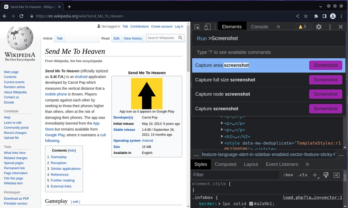The height and width of the screenshot is (208, 348).
Task: Select Capture screenshot command
Action: tap(268, 109)
